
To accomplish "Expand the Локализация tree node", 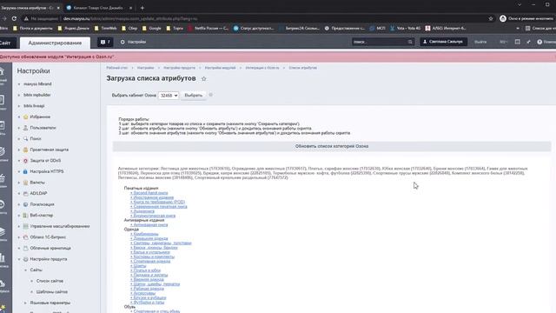I will tap(19, 204).
